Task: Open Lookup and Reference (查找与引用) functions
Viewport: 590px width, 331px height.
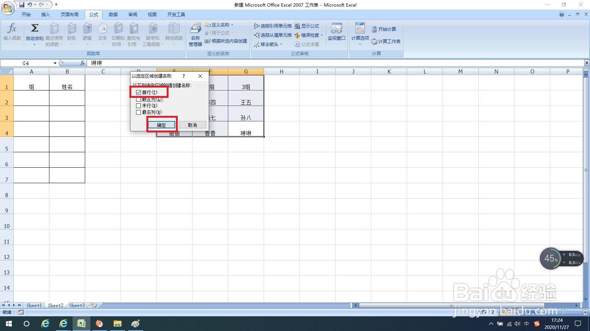Action: (133, 34)
